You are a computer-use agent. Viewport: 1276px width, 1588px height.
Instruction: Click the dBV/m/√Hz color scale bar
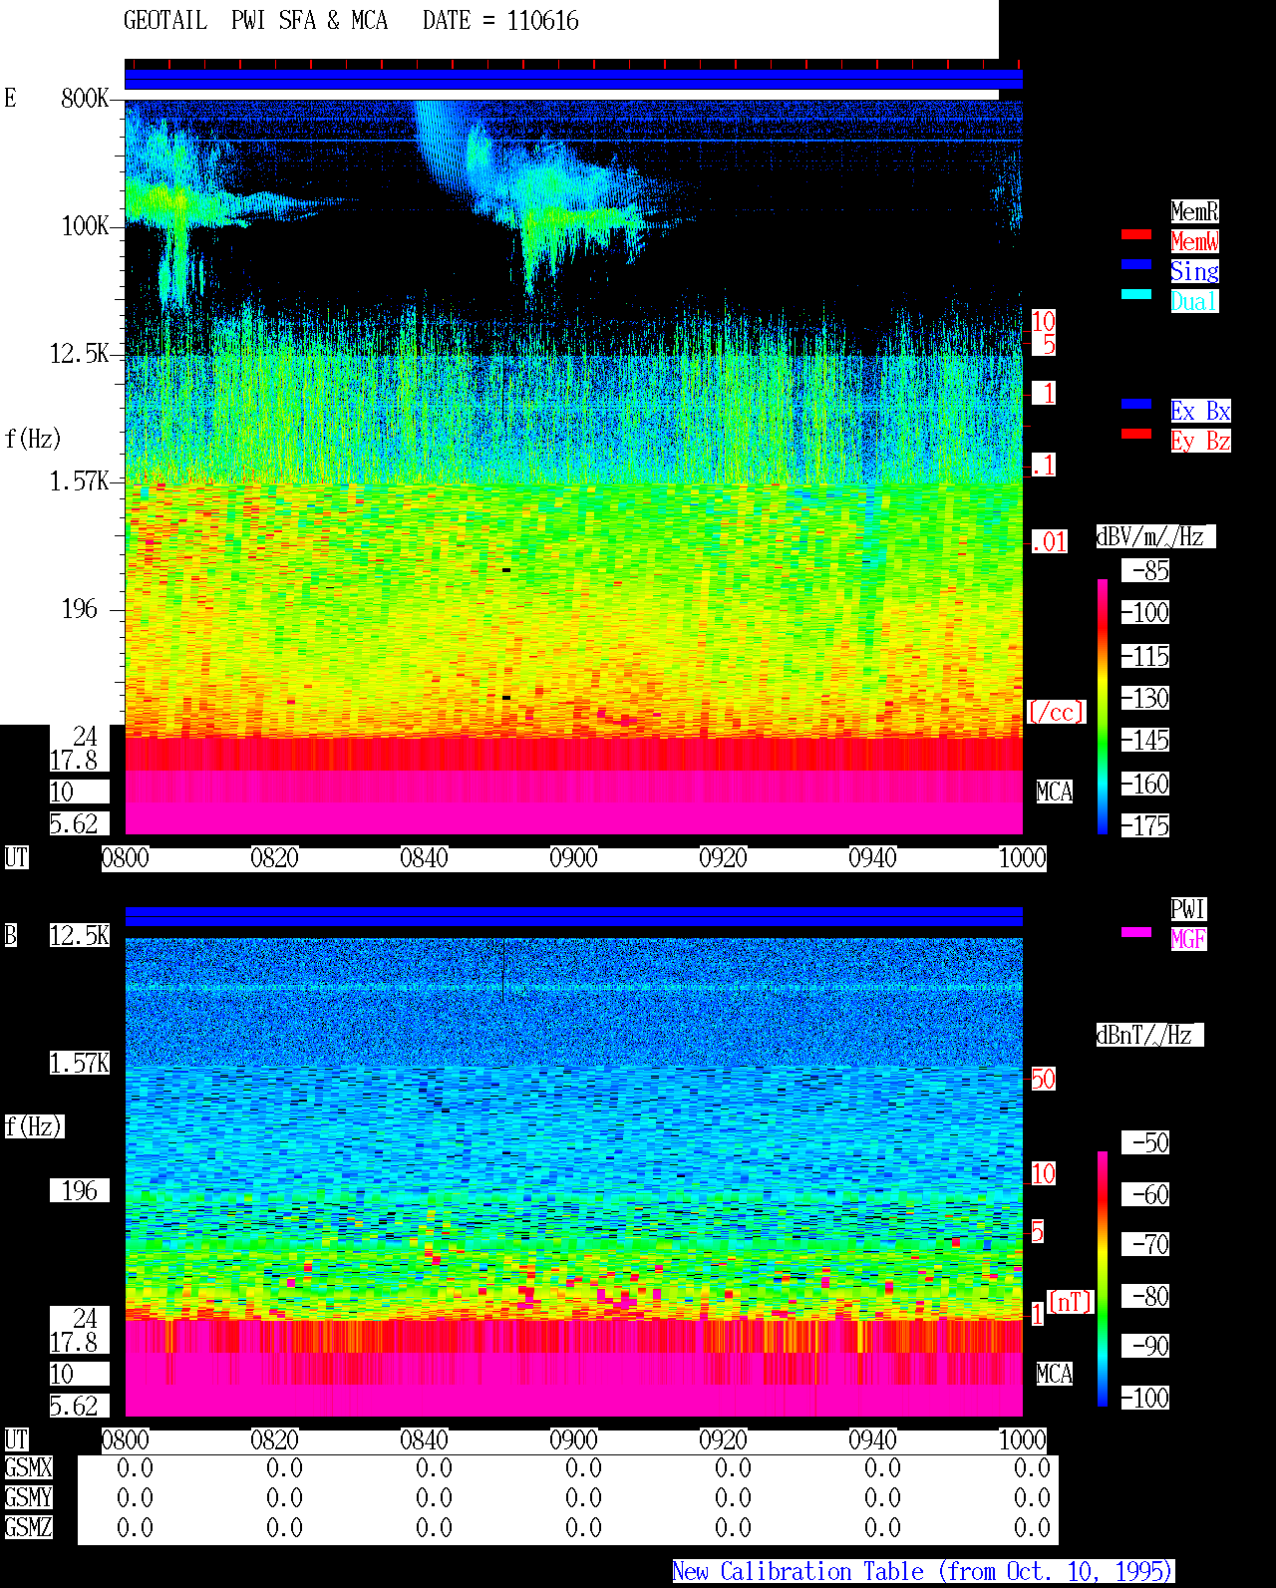point(1103,706)
